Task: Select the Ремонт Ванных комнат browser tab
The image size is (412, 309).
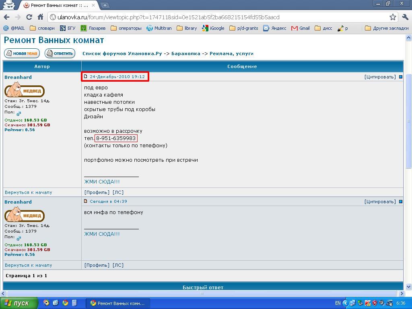Action: pyautogui.click(x=56, y=5)
